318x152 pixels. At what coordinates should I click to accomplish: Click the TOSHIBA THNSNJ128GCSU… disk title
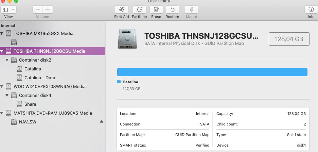(x=201, y=36)
